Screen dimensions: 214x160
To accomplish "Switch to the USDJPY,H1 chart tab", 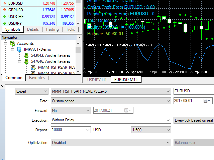I will point(97,80).
